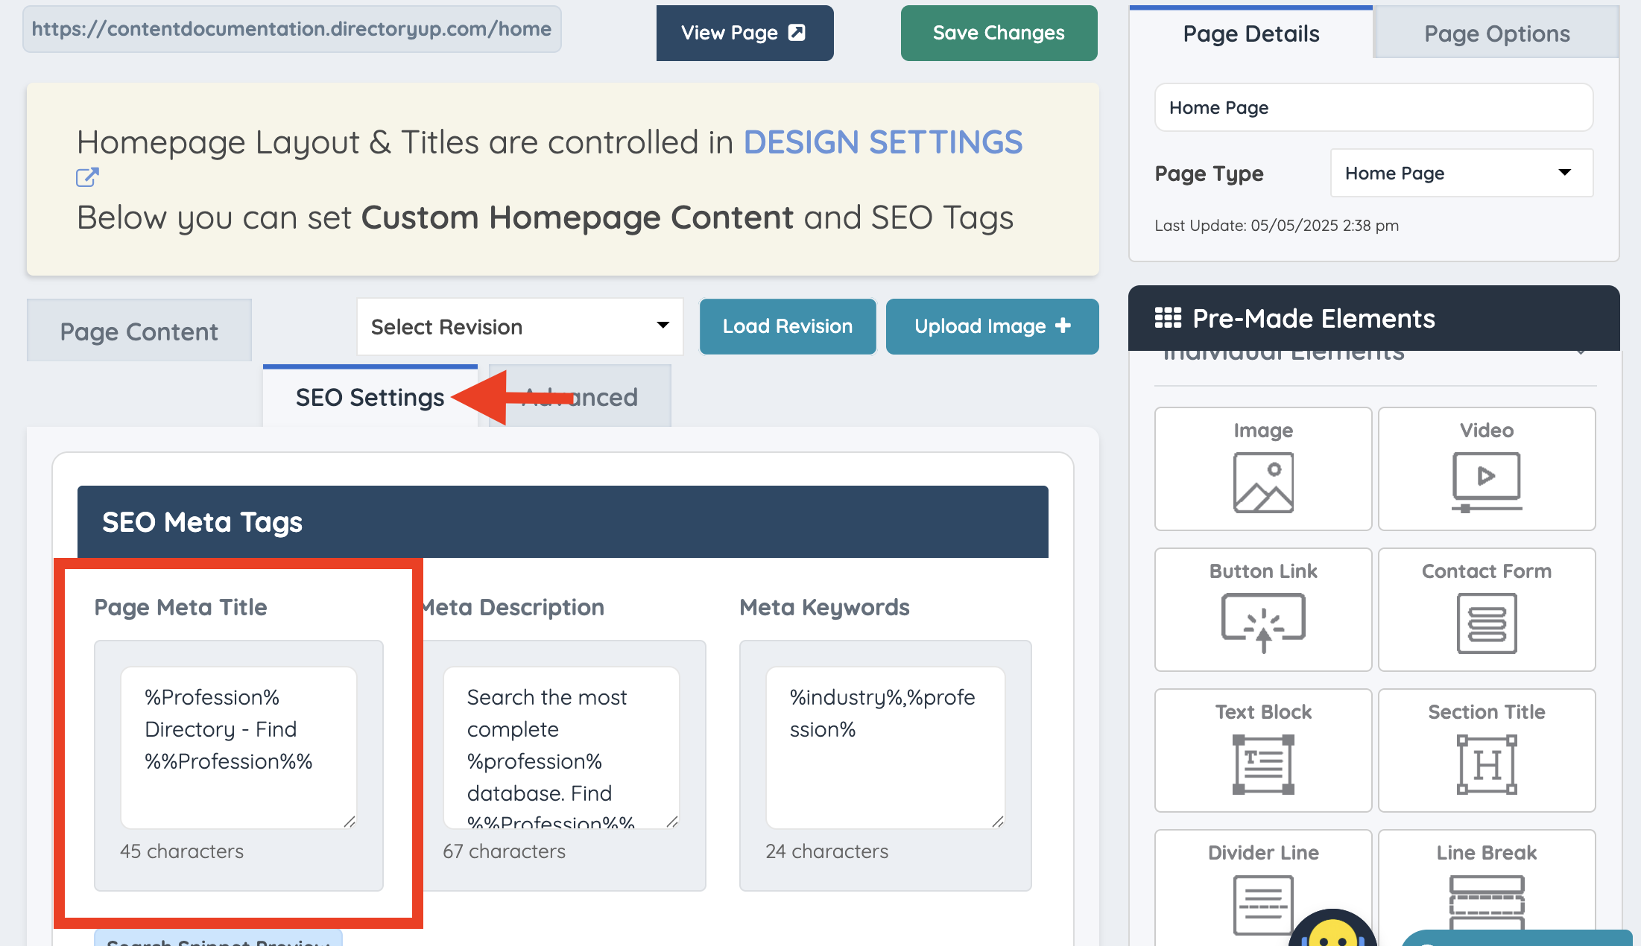Select the Contact Form element icon
Viewport: 1641px width, 946px height.
[1486, 622]
